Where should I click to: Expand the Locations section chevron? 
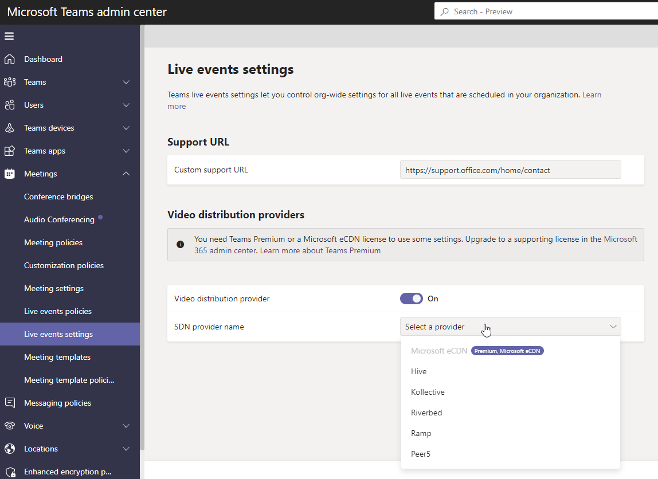[x=126, y=449]
